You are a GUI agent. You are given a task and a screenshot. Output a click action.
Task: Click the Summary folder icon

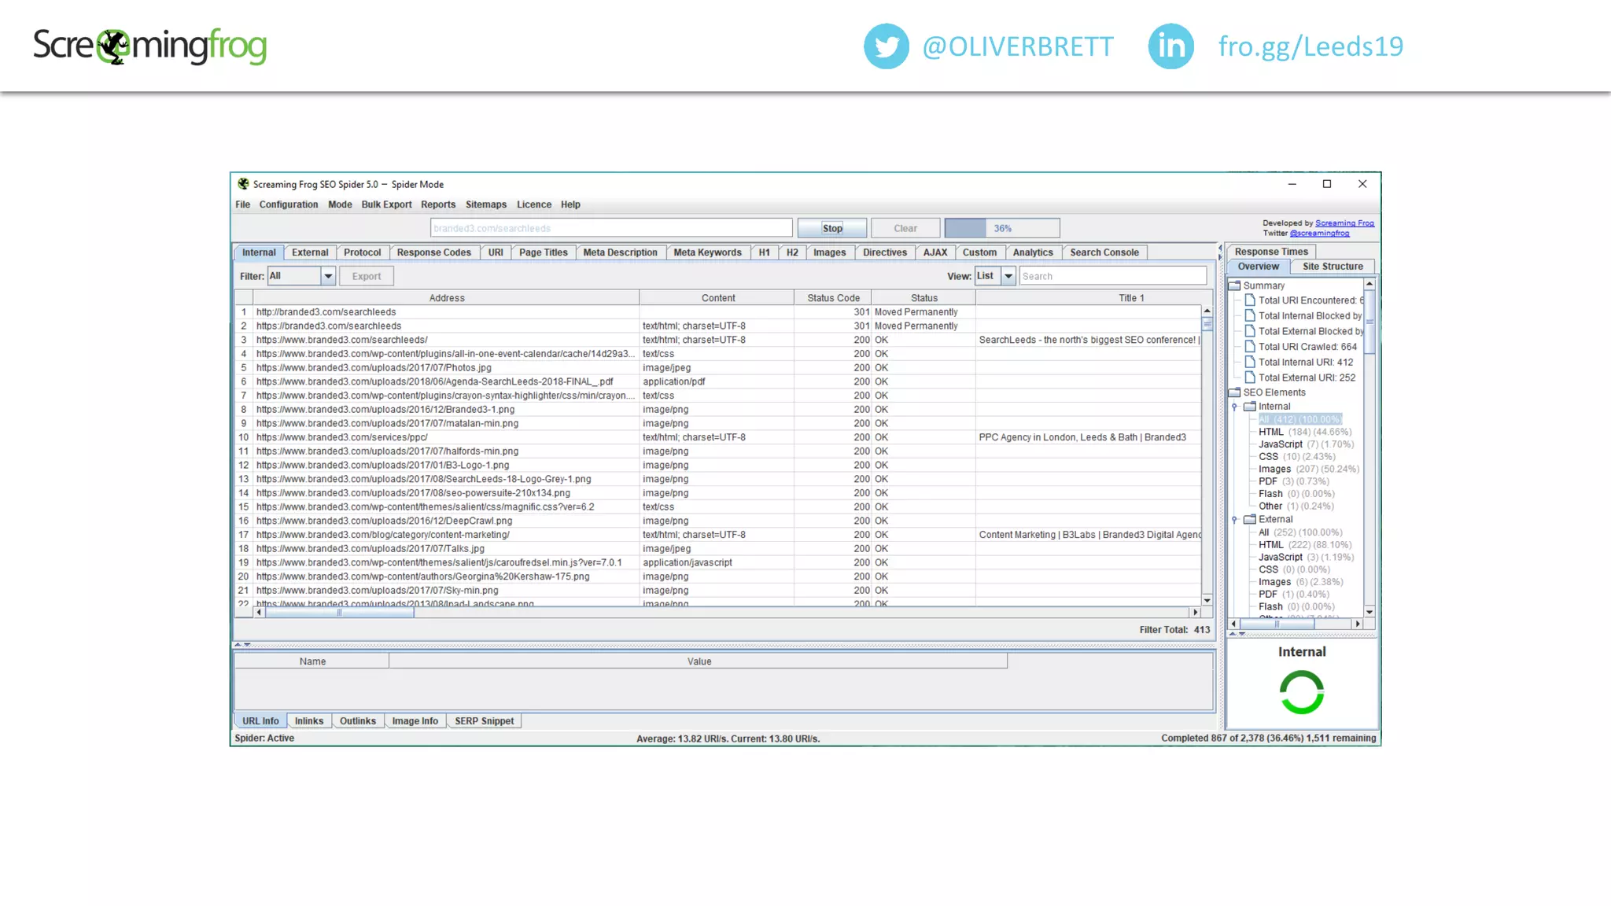click(x=1235, y=285)
